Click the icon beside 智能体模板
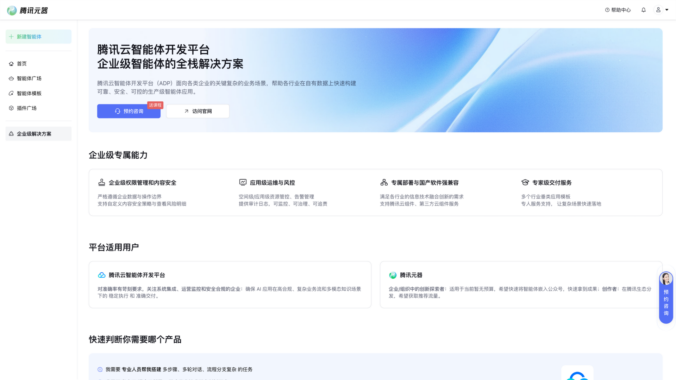The width and height of the screenshot is (676, 380). click(11, 93)
